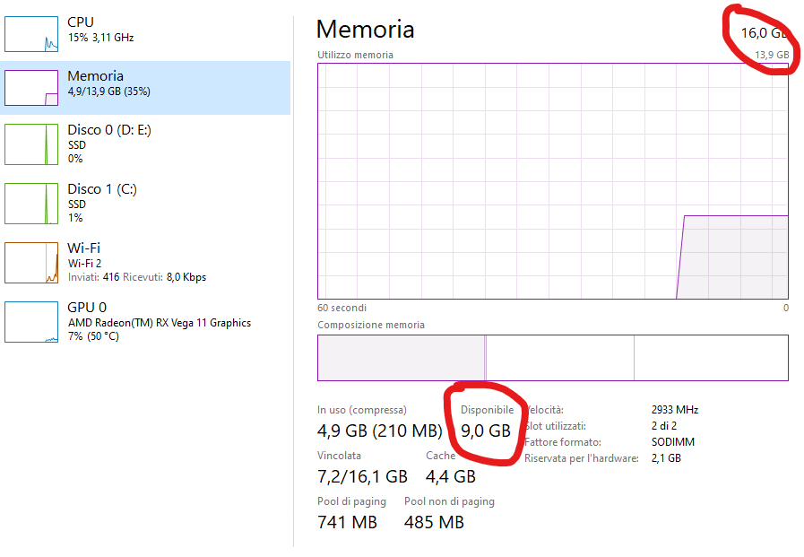804x557 pixels.
Task: Open the Memoria mini graph thumbnail
Action: 31,88
